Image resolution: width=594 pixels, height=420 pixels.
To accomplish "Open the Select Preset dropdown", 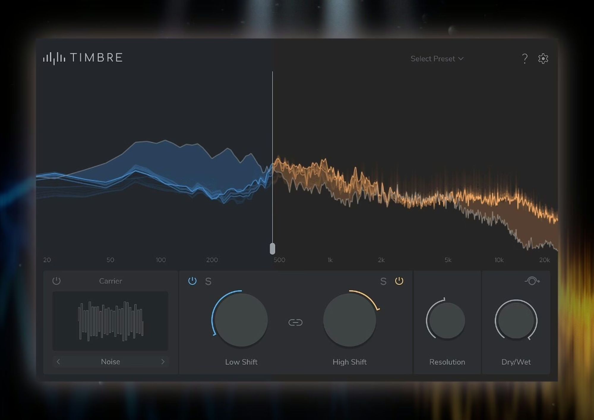I will pyautogui.click(x=437, y=59).
